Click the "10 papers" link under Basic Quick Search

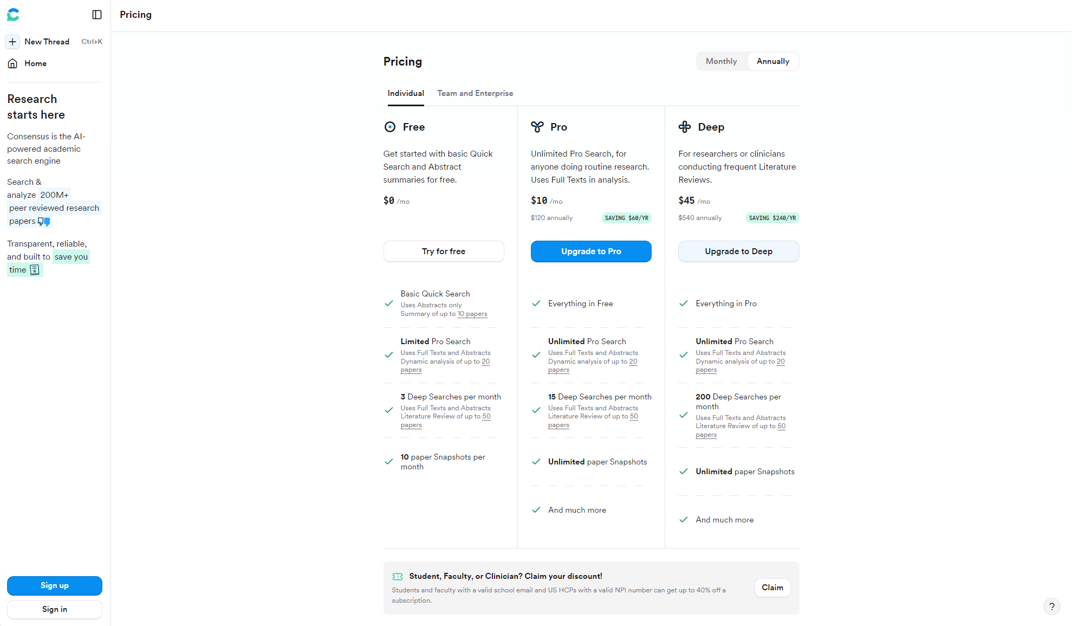point(472,314)
